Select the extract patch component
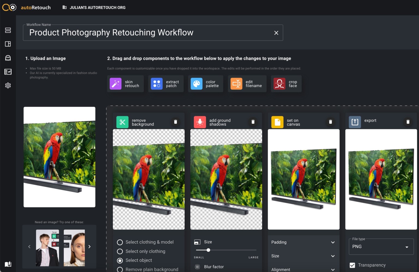Screen dimensions: 419x272 [166, 84]
